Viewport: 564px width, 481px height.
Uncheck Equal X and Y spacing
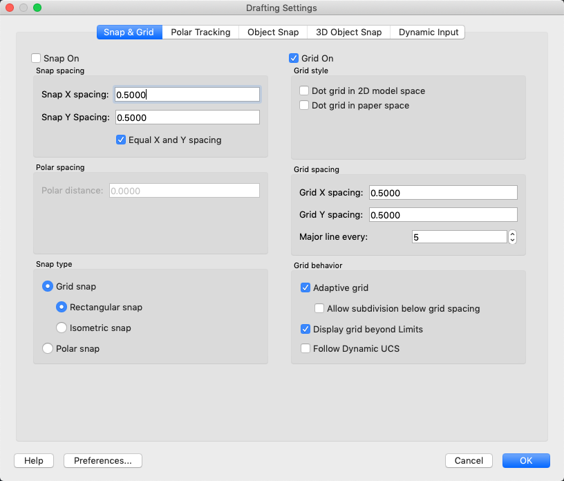[x=121, y=140]
